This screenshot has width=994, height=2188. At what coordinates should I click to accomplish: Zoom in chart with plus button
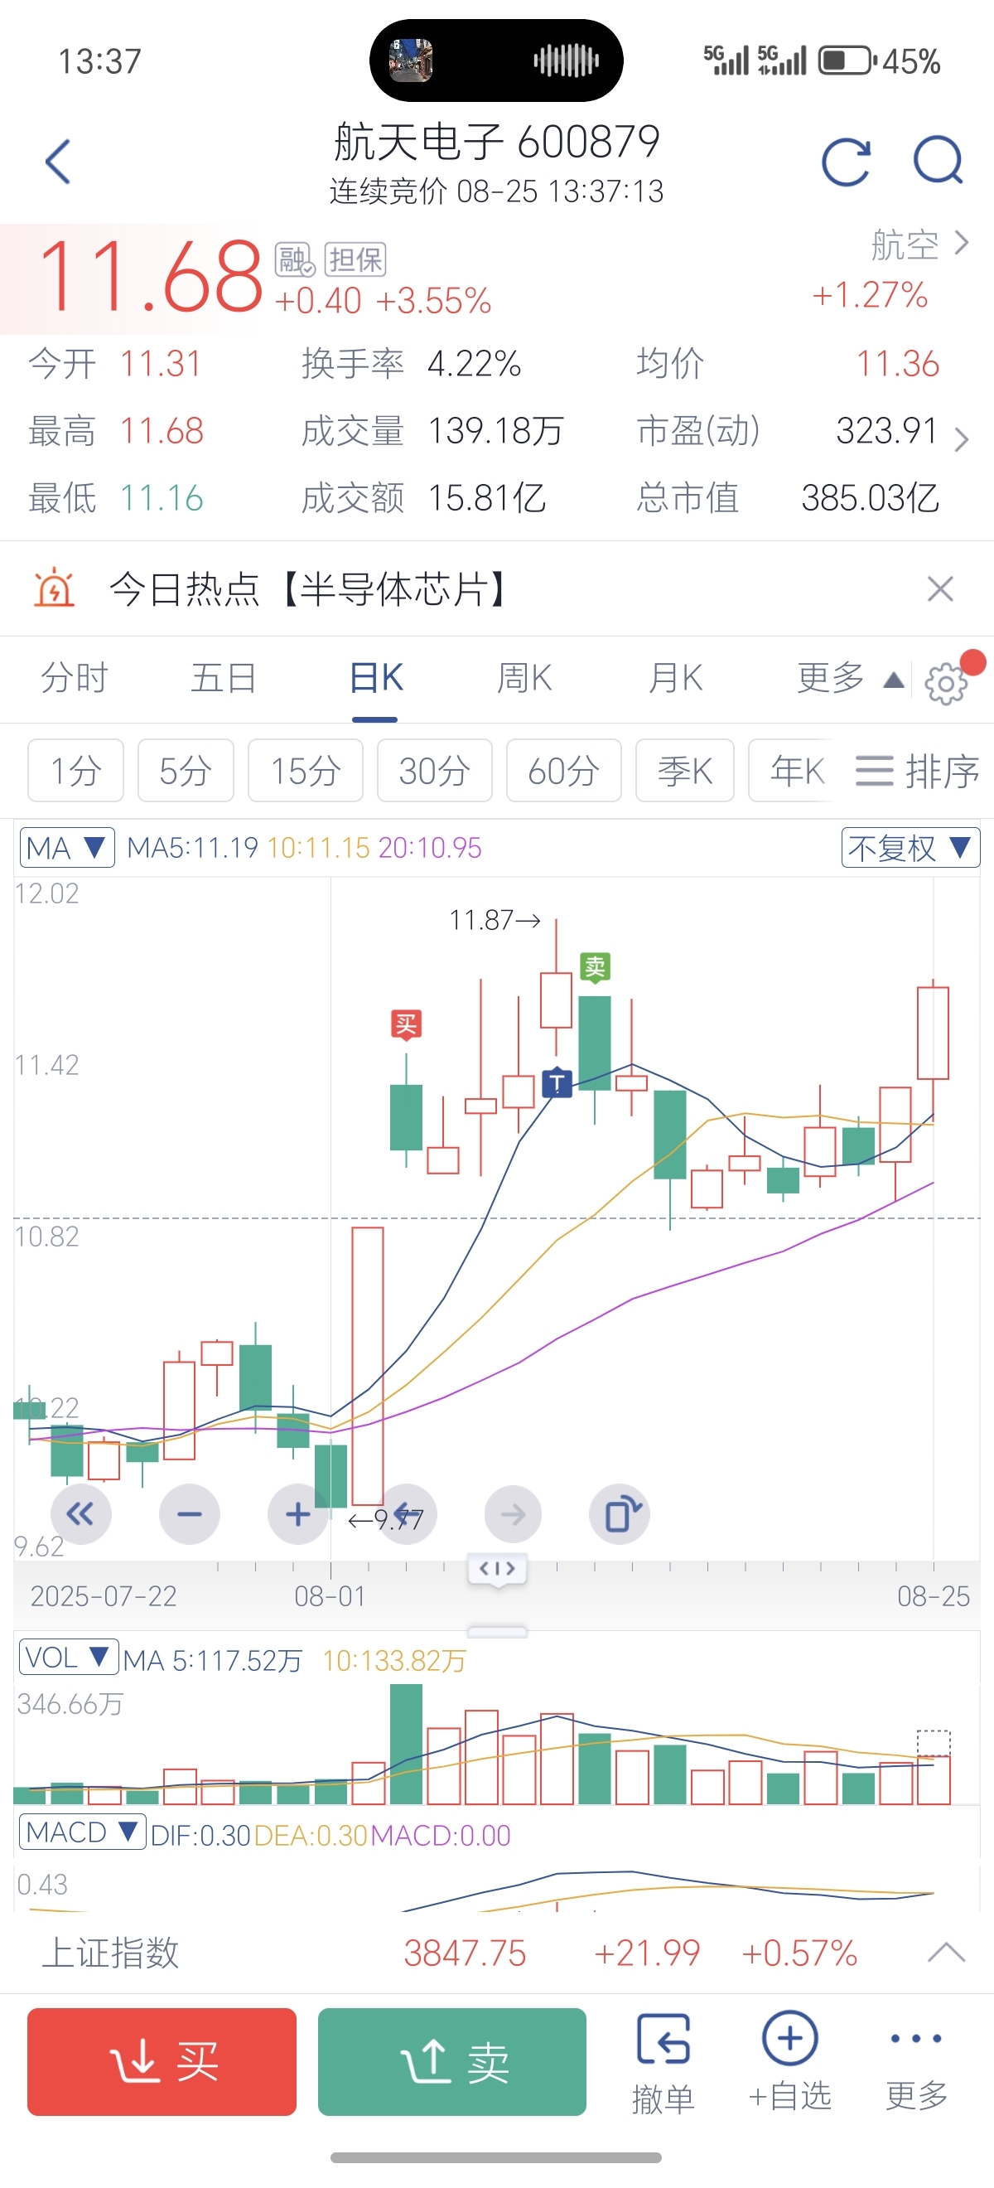click(298, 1513)
